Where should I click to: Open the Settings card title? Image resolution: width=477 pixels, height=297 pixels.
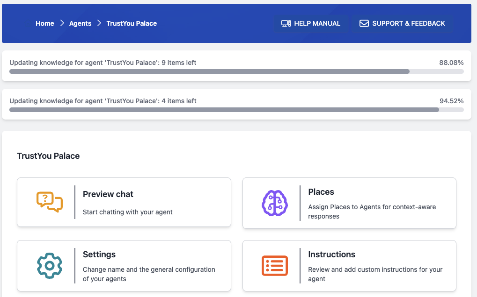(x=99, y=254)
